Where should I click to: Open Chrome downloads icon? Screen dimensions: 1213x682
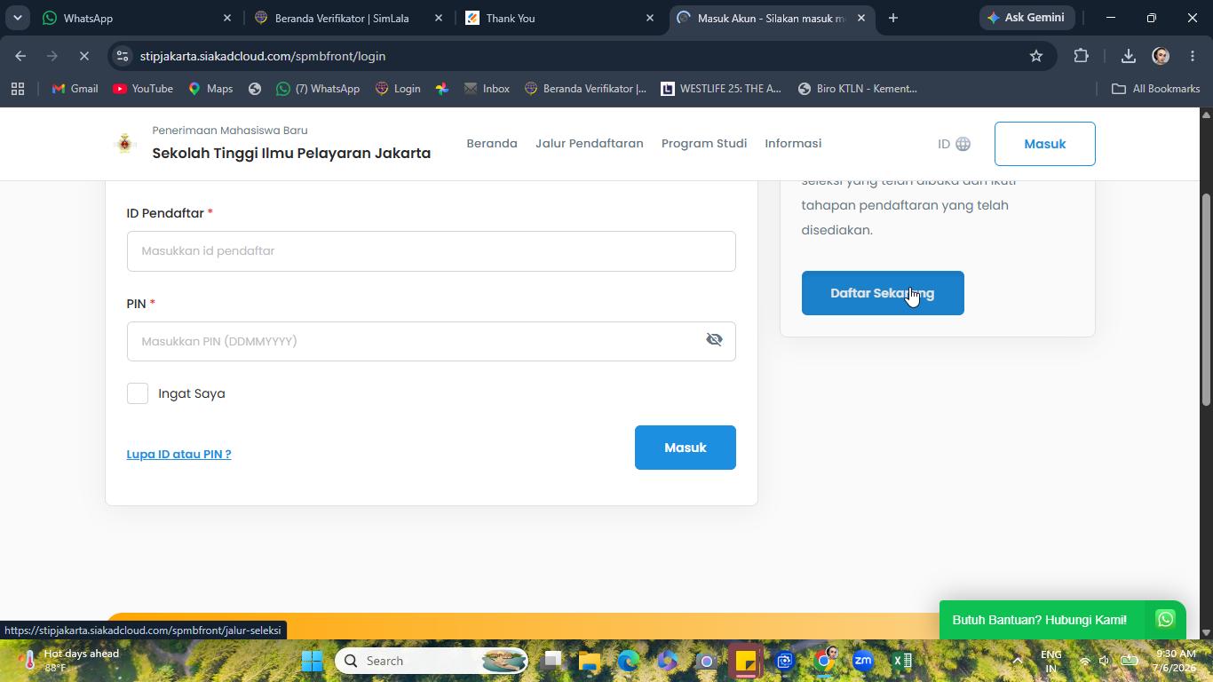click(1128, 56)
